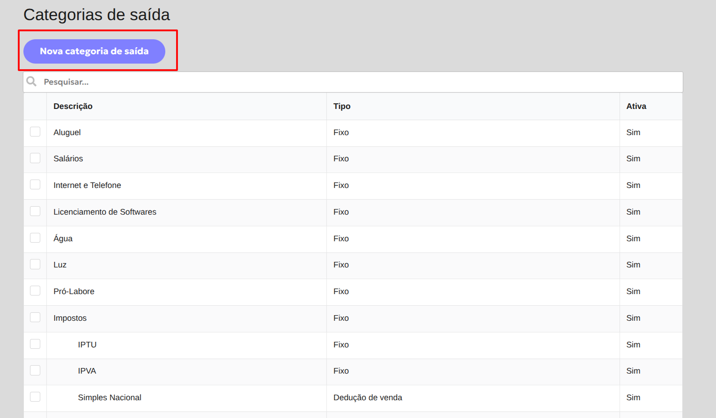Click Nova categoria de saída button
This screenshot has width=716, height=418.
94,51
